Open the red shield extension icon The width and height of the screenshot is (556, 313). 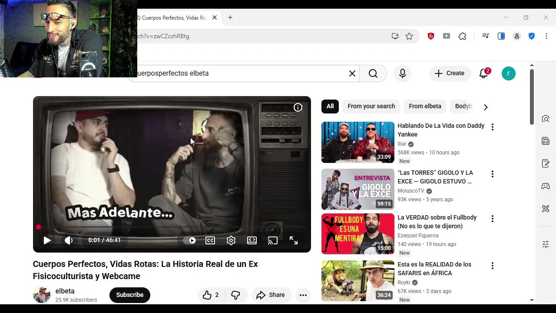(431, 37)
